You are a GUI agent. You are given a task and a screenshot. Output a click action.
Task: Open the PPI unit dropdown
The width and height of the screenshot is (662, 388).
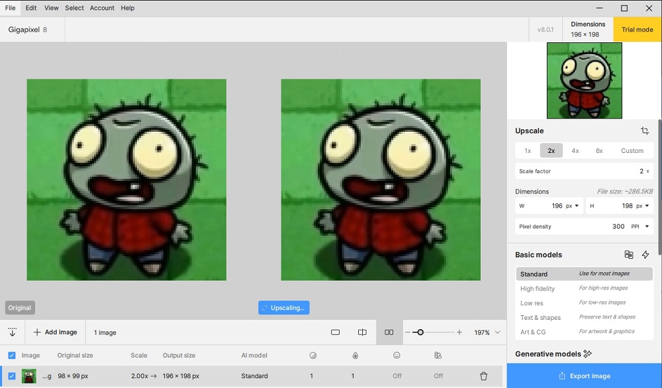point(638,226)
